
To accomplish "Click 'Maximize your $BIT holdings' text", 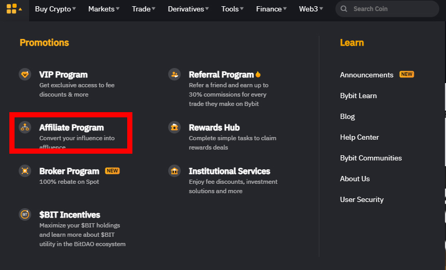I will coord(79,225).
